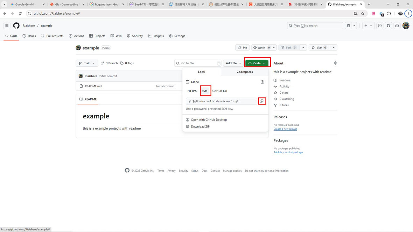Open the browser tab search dropdown
413x232 pixels.
coord(4,4)
